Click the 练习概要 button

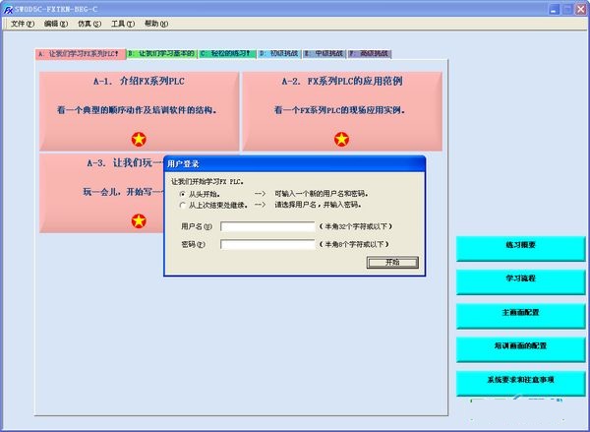point(520,248)
